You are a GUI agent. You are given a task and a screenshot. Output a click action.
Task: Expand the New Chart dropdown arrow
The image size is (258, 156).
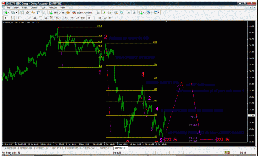[9, 13]
